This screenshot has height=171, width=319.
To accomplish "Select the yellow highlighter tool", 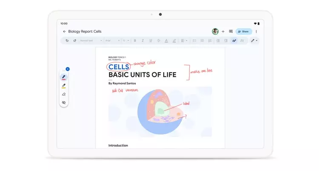I will 64,86.
